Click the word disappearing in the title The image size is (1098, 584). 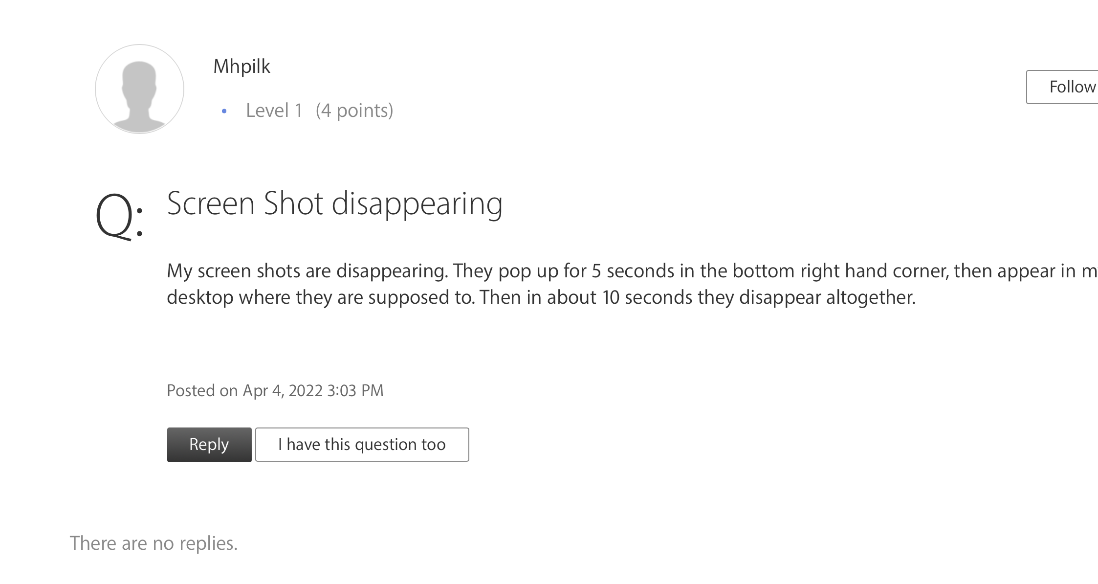[x=417, y=205]
